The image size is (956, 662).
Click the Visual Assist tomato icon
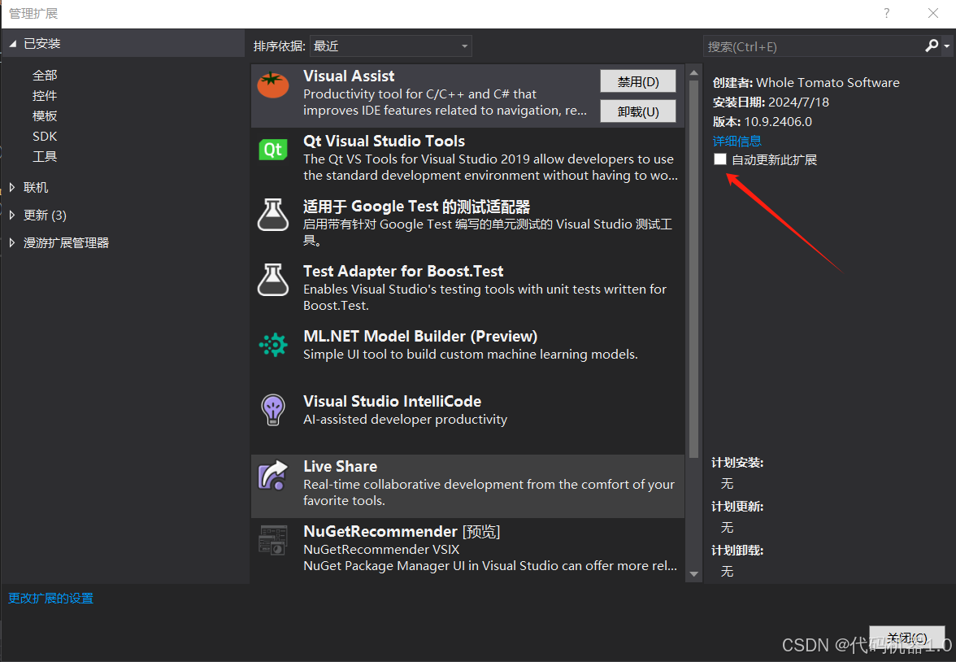pos(272,85)
